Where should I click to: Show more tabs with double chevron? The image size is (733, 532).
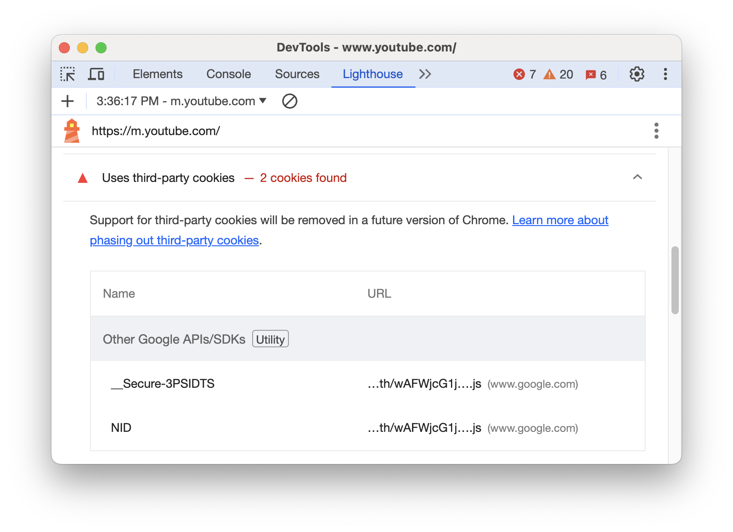[425, 74]
